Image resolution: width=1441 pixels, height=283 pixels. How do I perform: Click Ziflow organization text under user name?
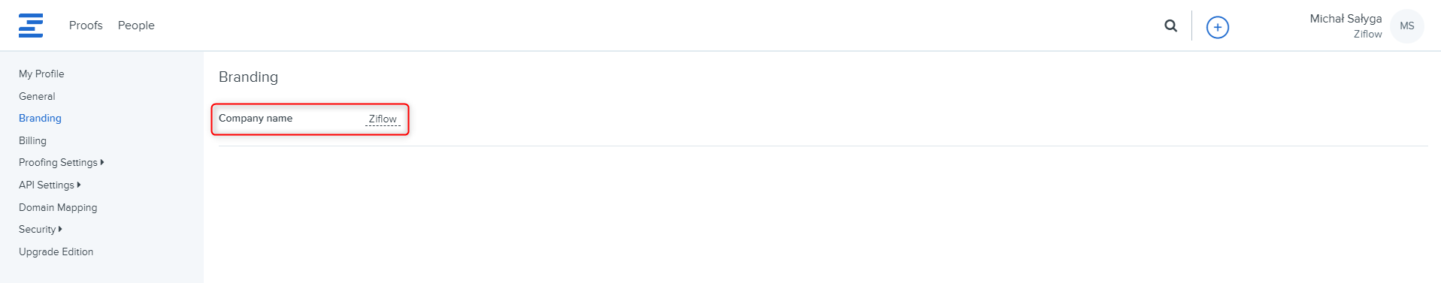[x=1367, y=35]
